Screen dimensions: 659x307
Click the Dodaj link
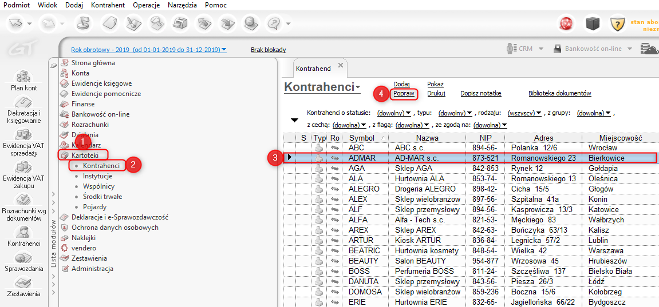(401, 84)
